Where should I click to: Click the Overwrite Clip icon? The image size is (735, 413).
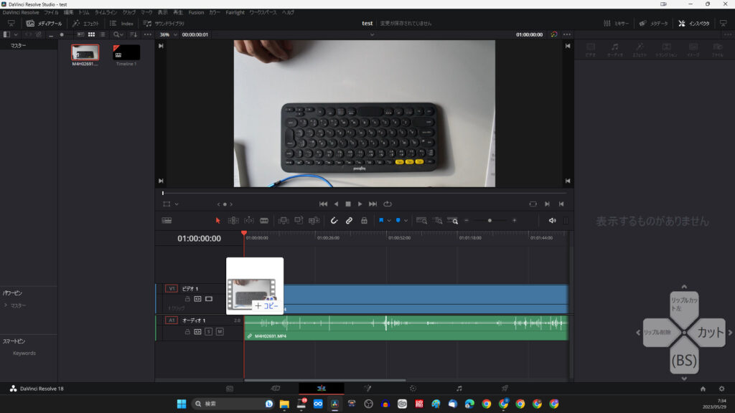tap(299, 221)
